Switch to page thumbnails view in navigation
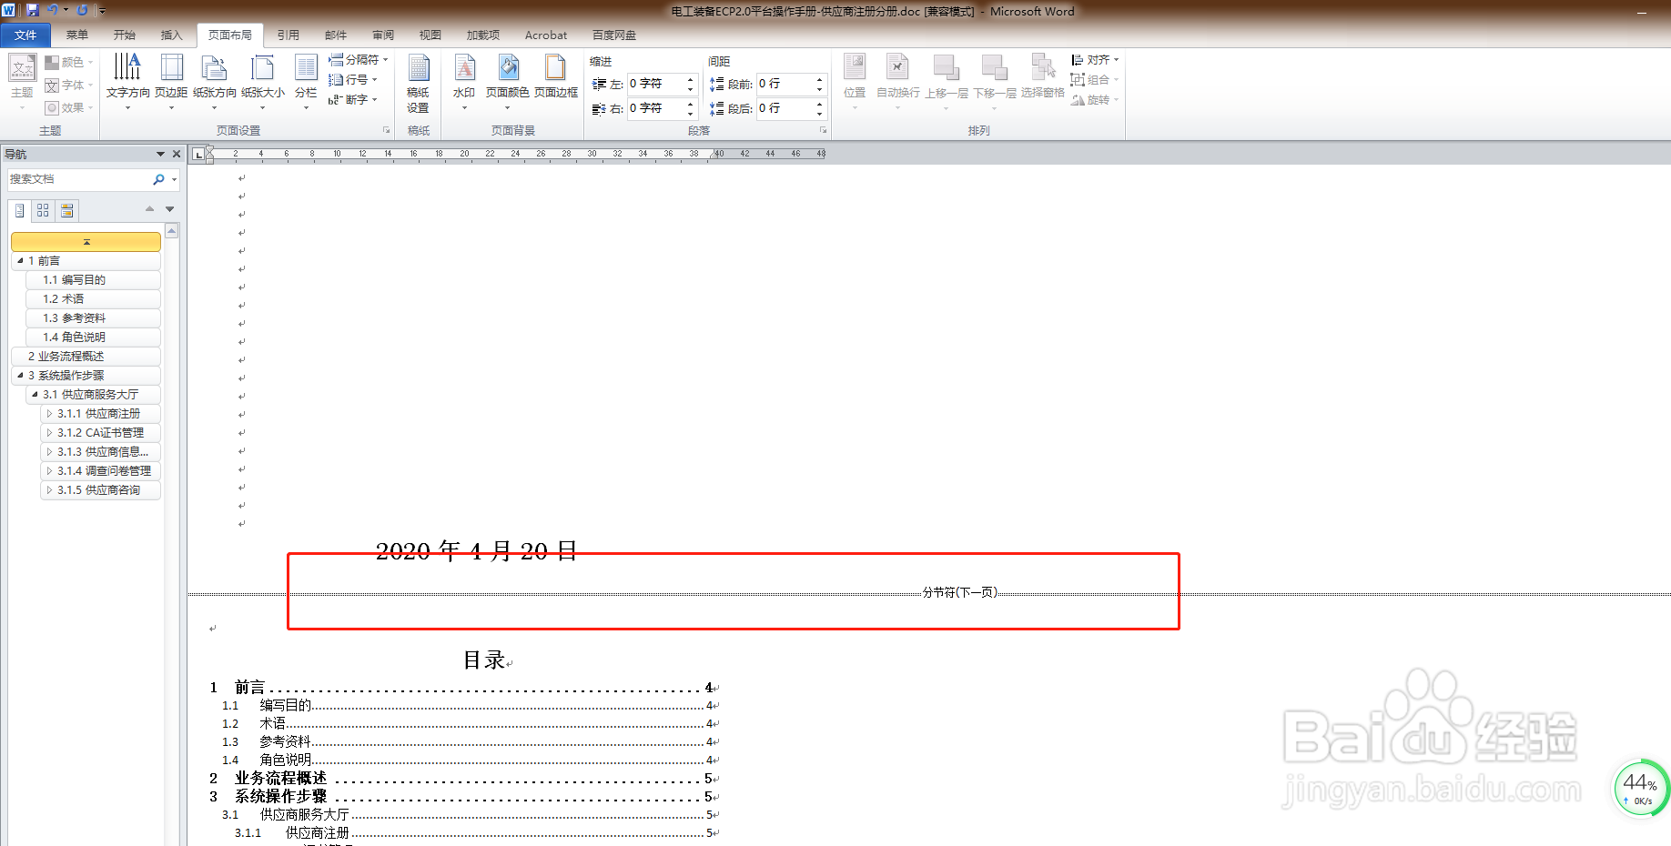 coord(43,210)
